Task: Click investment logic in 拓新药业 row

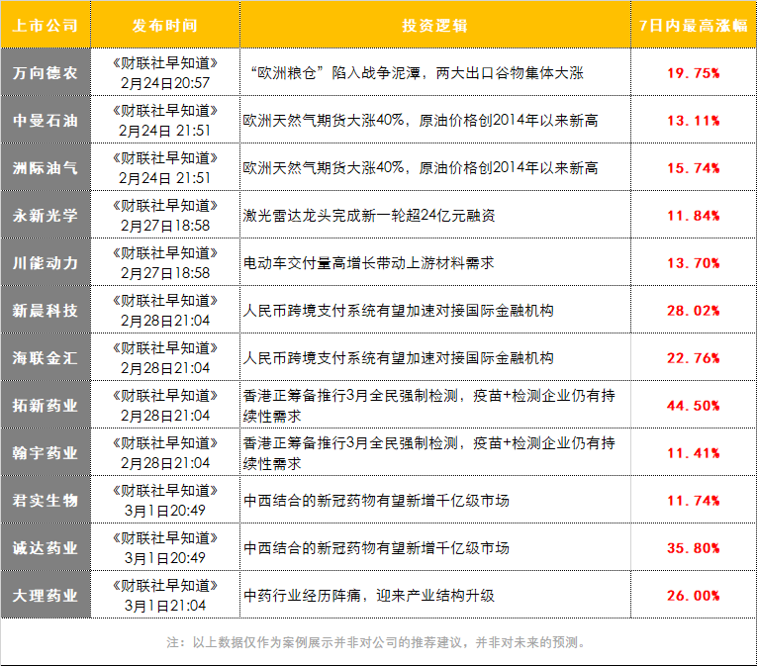Action: coord(428,406)
